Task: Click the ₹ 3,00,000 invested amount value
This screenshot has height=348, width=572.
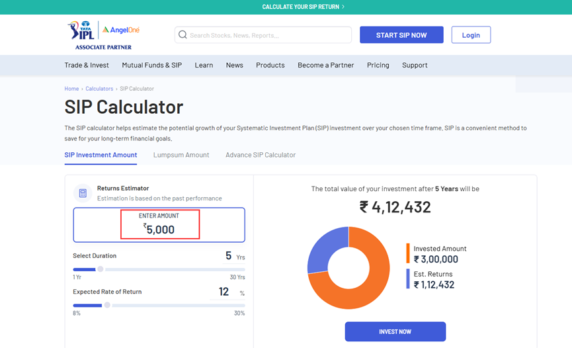Action: 436,259
